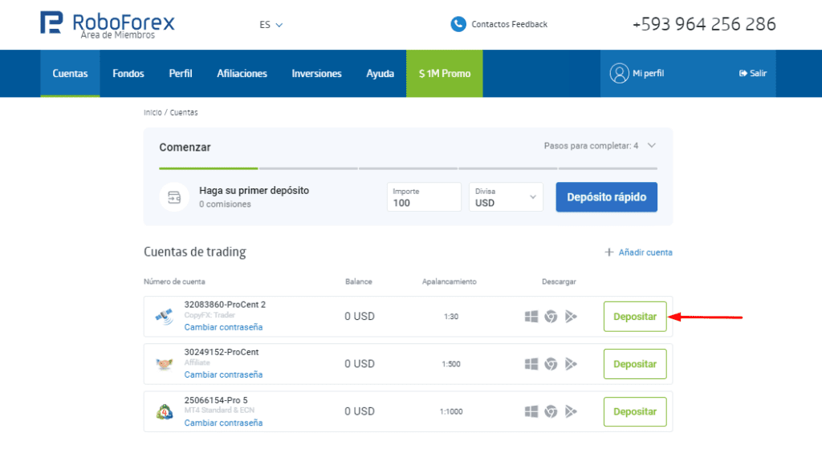Click the 1:500 leverage value
The height and width of the screenshot is (457, 822).
(x=451, y=364)
